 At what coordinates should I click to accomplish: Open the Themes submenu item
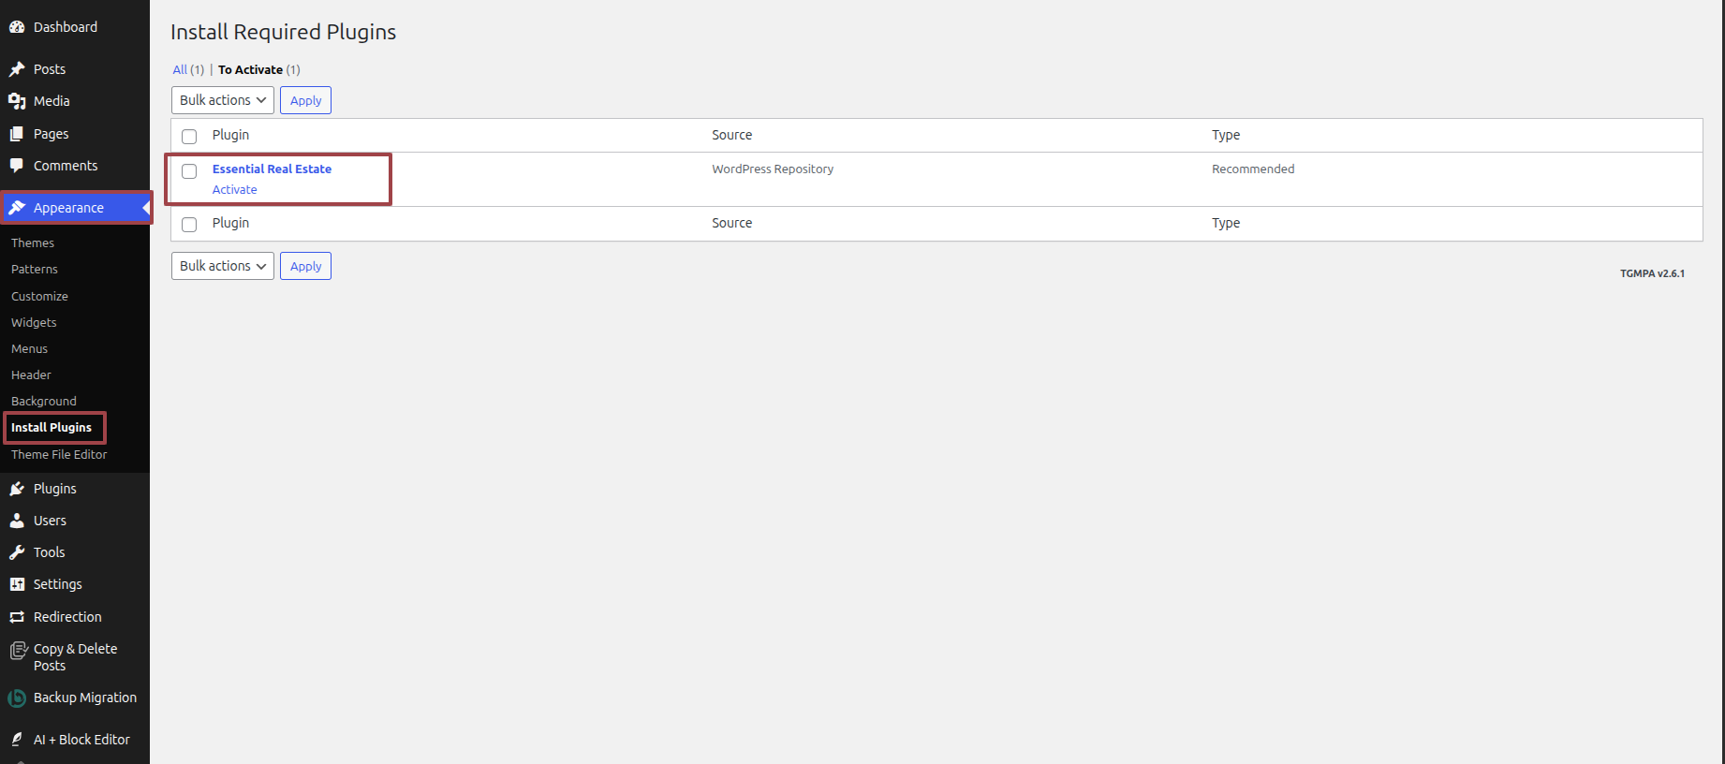tap(33, 242)
